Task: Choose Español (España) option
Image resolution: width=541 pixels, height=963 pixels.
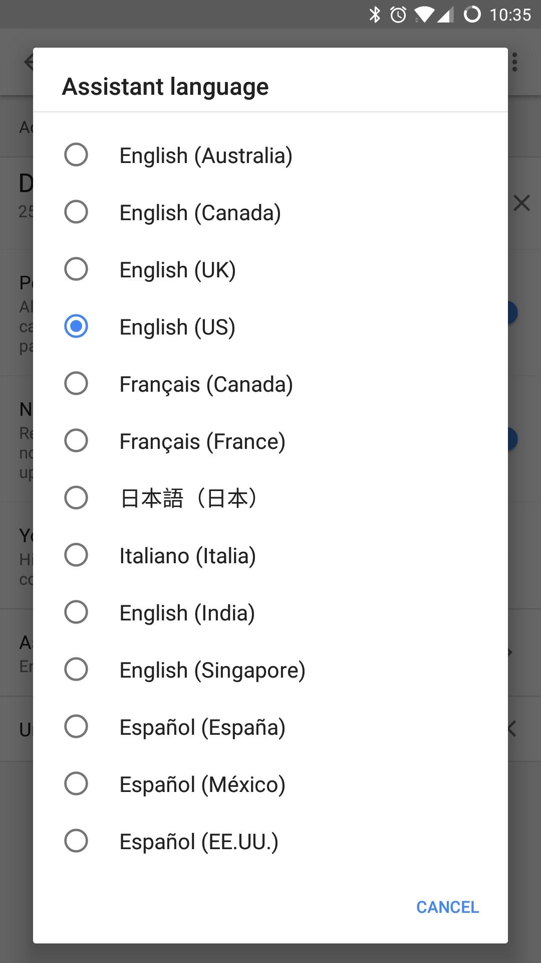Action: [x=76, y=727]
